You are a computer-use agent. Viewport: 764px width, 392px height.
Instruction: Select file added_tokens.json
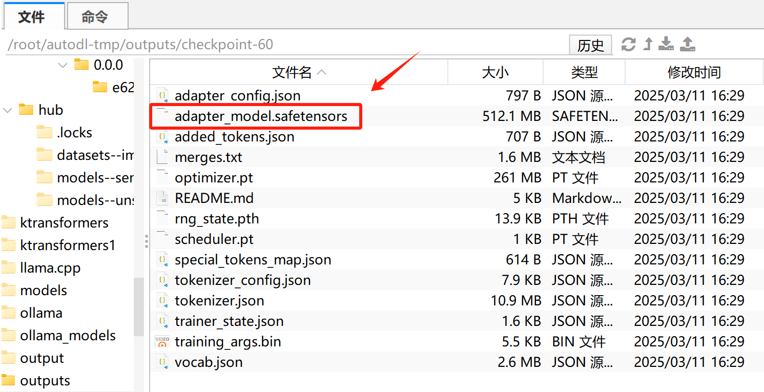235,136
